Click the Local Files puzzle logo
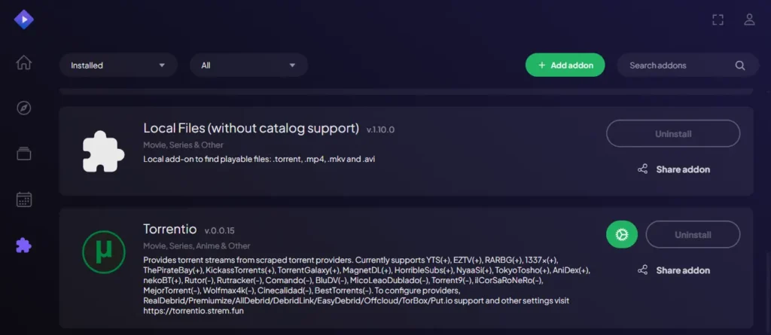Viewport: 771px width, 335px height. point(104,152)
